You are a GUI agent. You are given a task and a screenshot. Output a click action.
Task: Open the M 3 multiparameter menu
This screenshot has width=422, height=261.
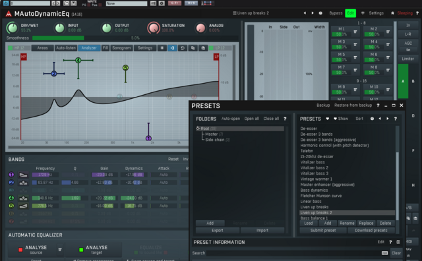point(355,45)
